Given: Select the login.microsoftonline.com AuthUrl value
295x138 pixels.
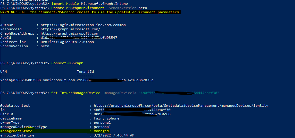Looking at the screenshot, I should pos(83,25).
